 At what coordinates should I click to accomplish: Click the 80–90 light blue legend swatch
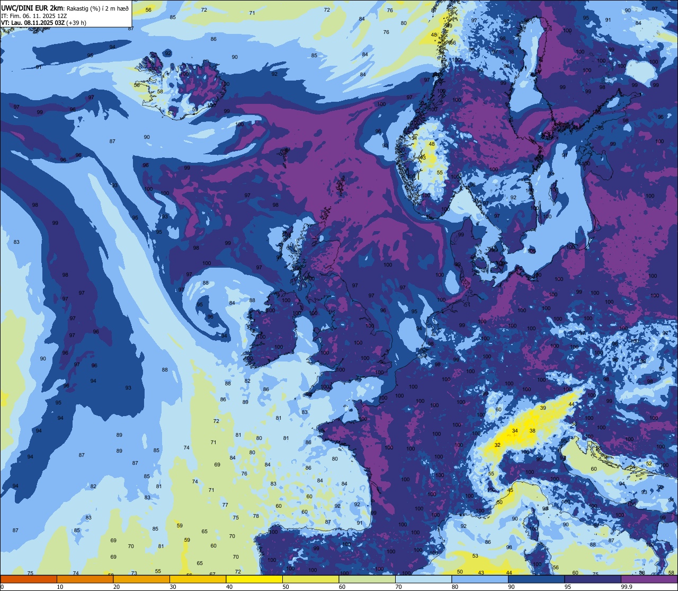[480, 579]
